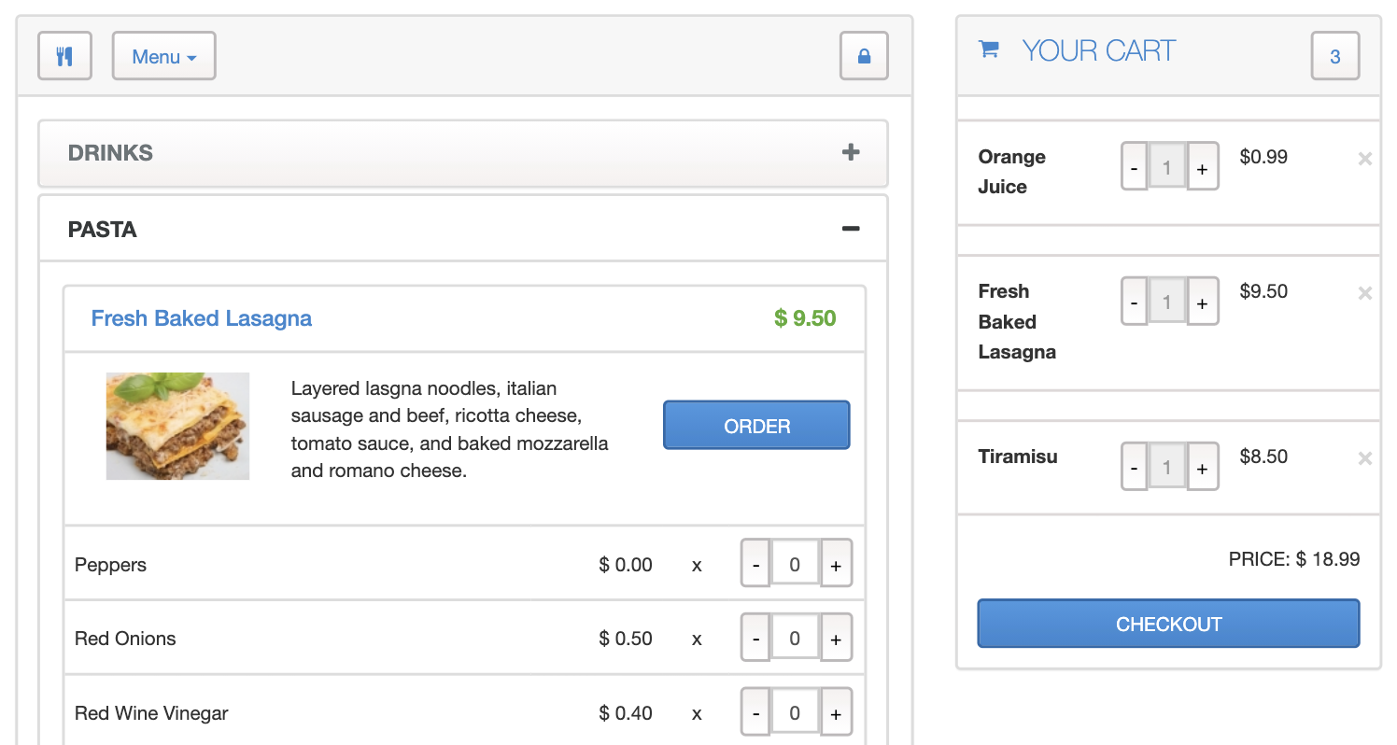Image resolution: width=1397 pixels, height=745 pixels.
Task: Click the Tiramisu cart item name
Action: tap(1018, 457)
